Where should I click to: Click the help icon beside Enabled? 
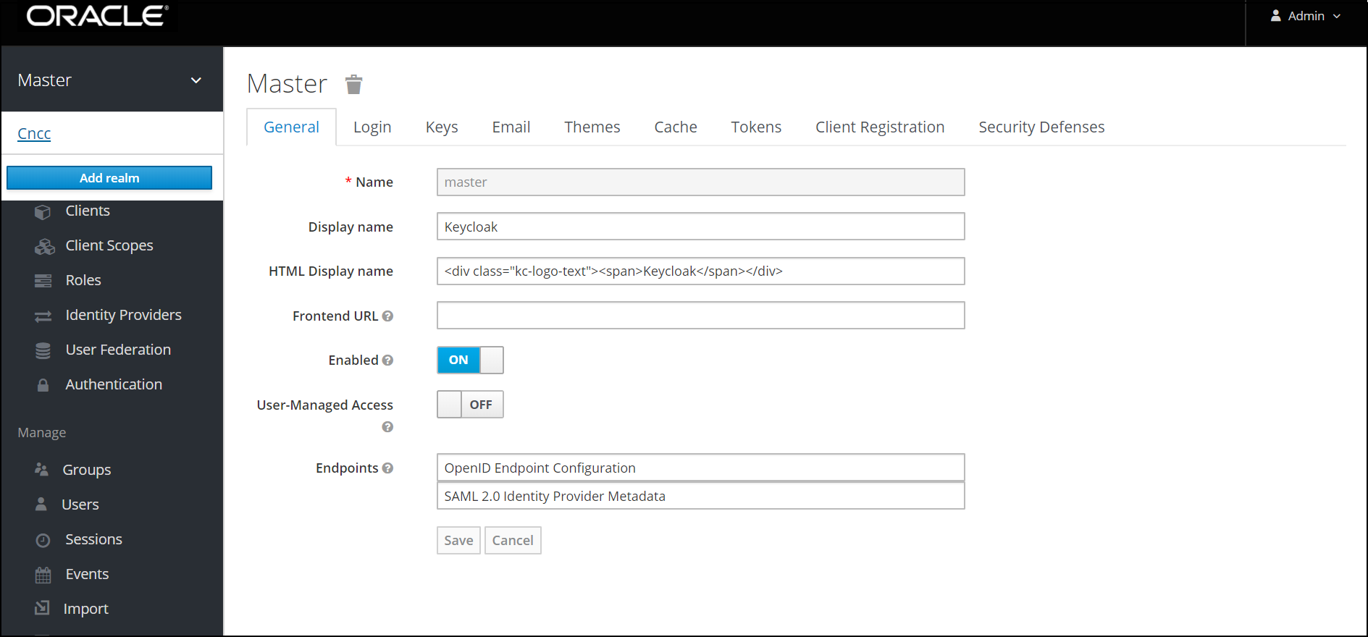(387, 360)
